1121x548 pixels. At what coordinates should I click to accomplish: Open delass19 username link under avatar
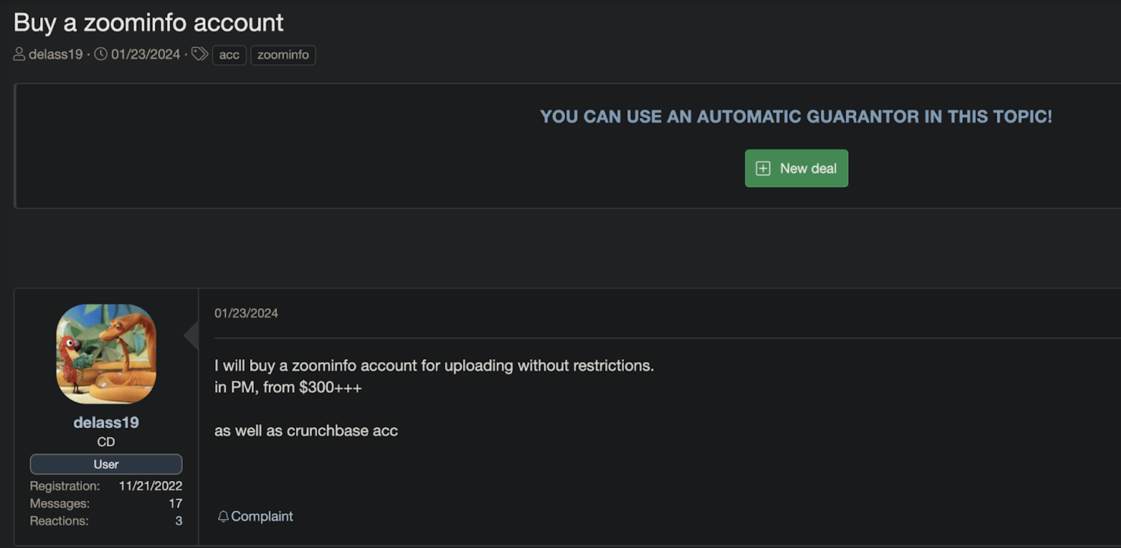click(106, 422)
